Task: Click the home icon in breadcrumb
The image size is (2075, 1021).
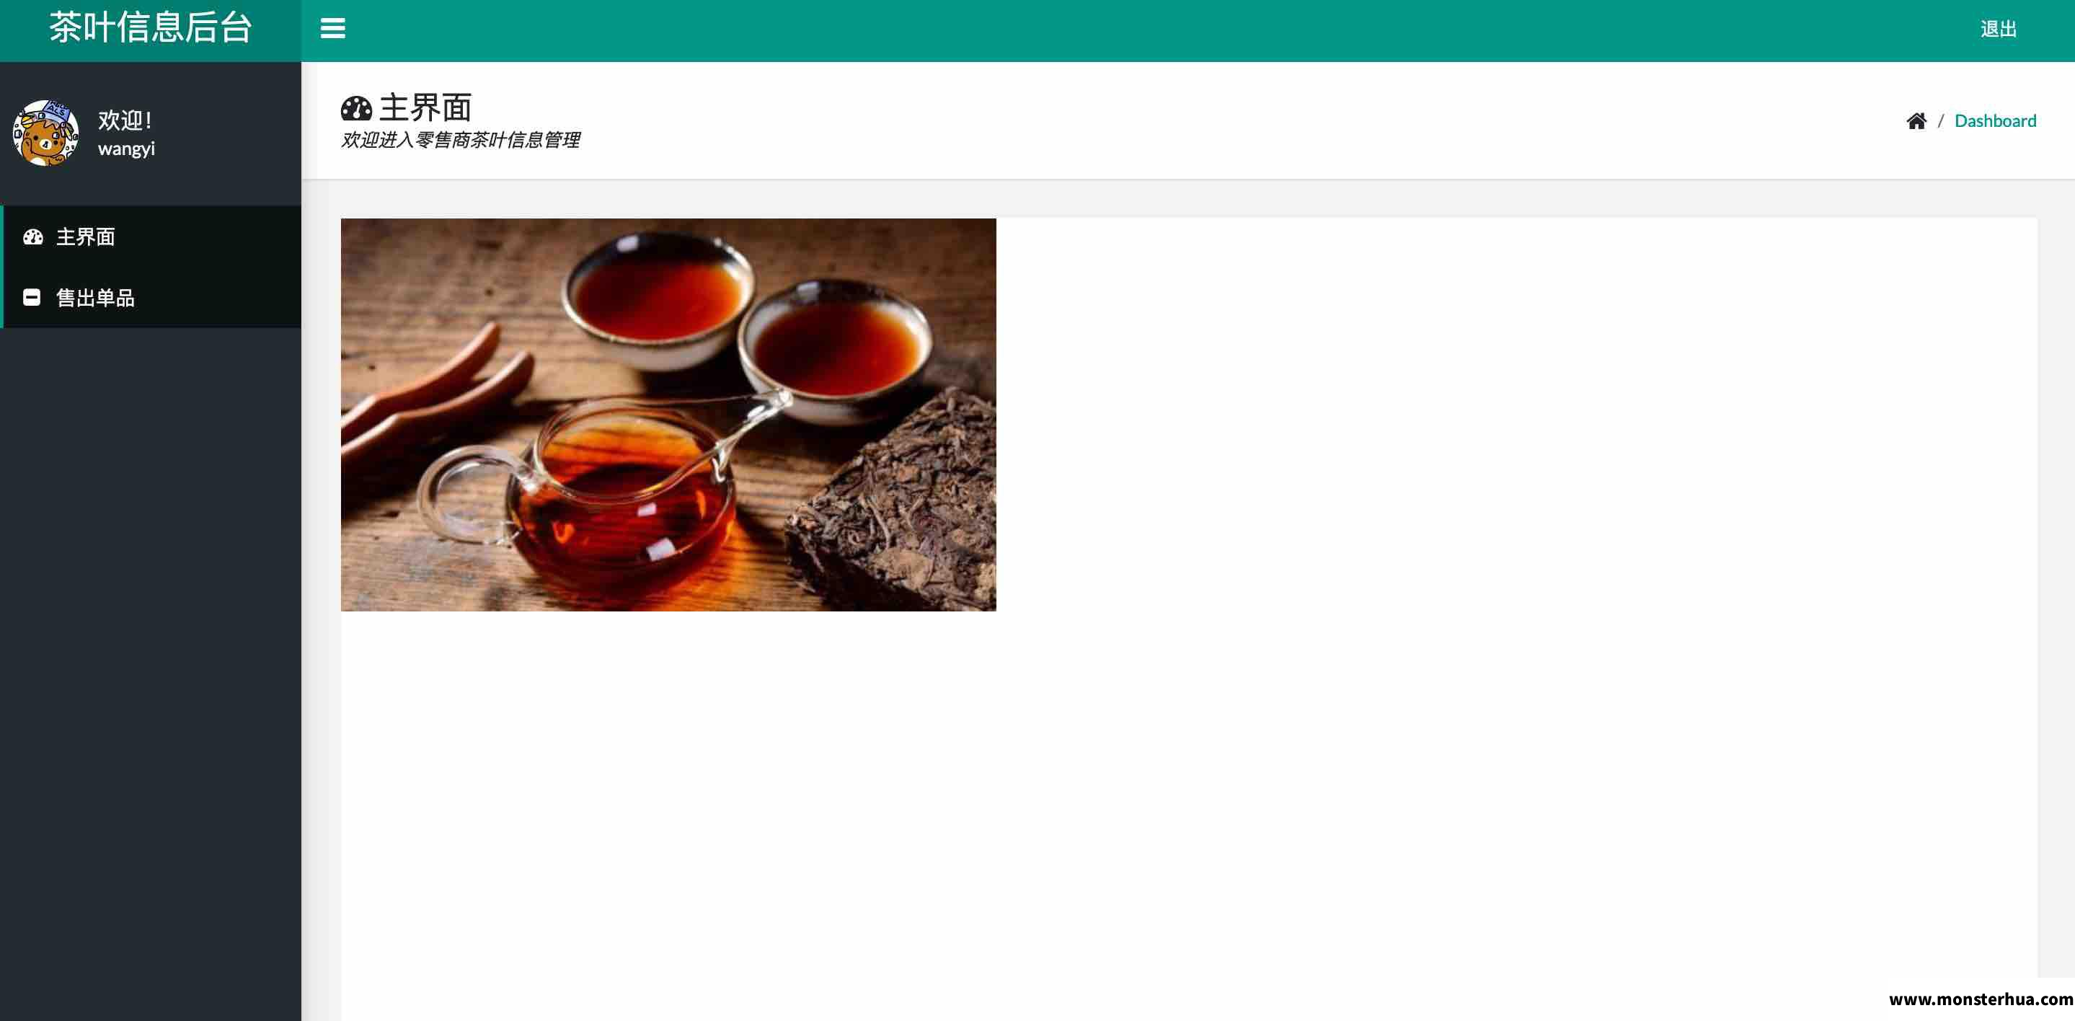Action: point(1916,121)
